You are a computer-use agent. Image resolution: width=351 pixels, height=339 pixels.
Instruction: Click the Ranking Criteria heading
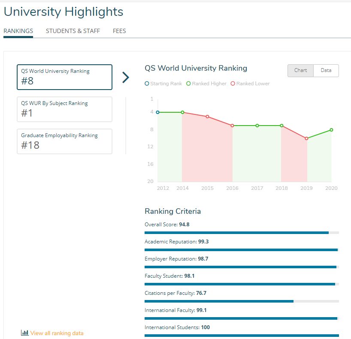[x=173, y=211]
